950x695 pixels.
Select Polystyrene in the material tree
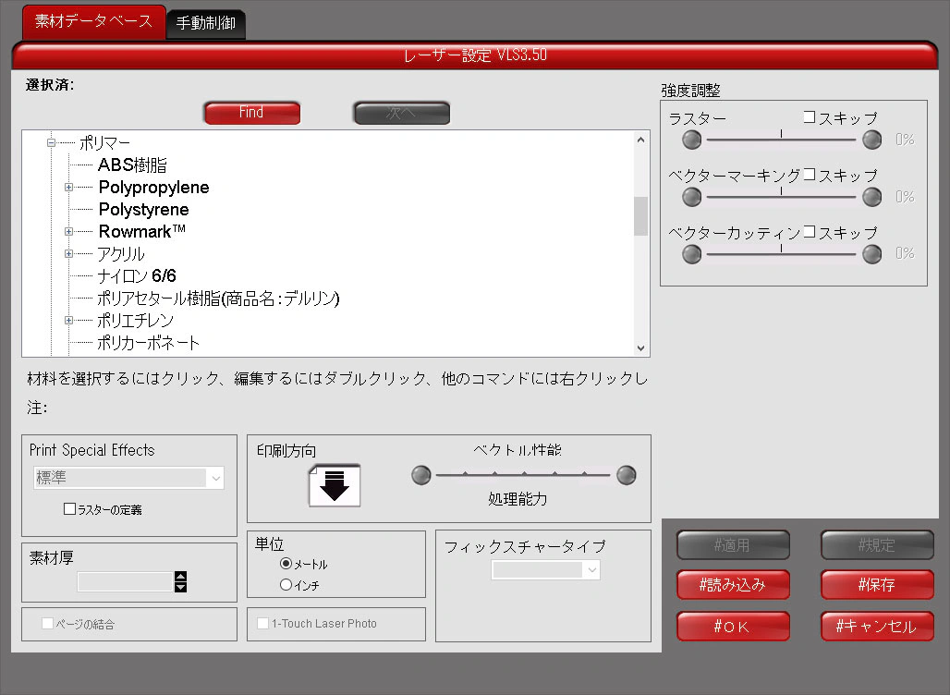(143, 210)
